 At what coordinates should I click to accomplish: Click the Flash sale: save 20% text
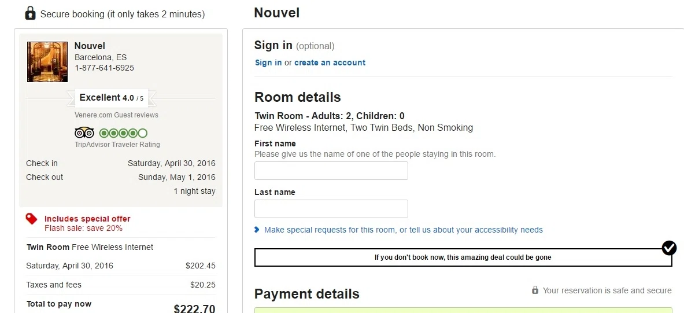click(83, 229)
